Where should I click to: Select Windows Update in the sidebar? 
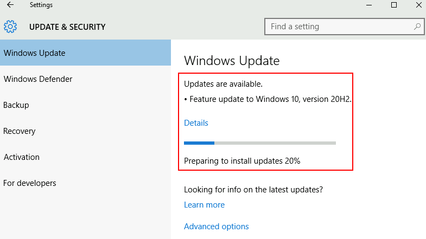pos(85,53)
